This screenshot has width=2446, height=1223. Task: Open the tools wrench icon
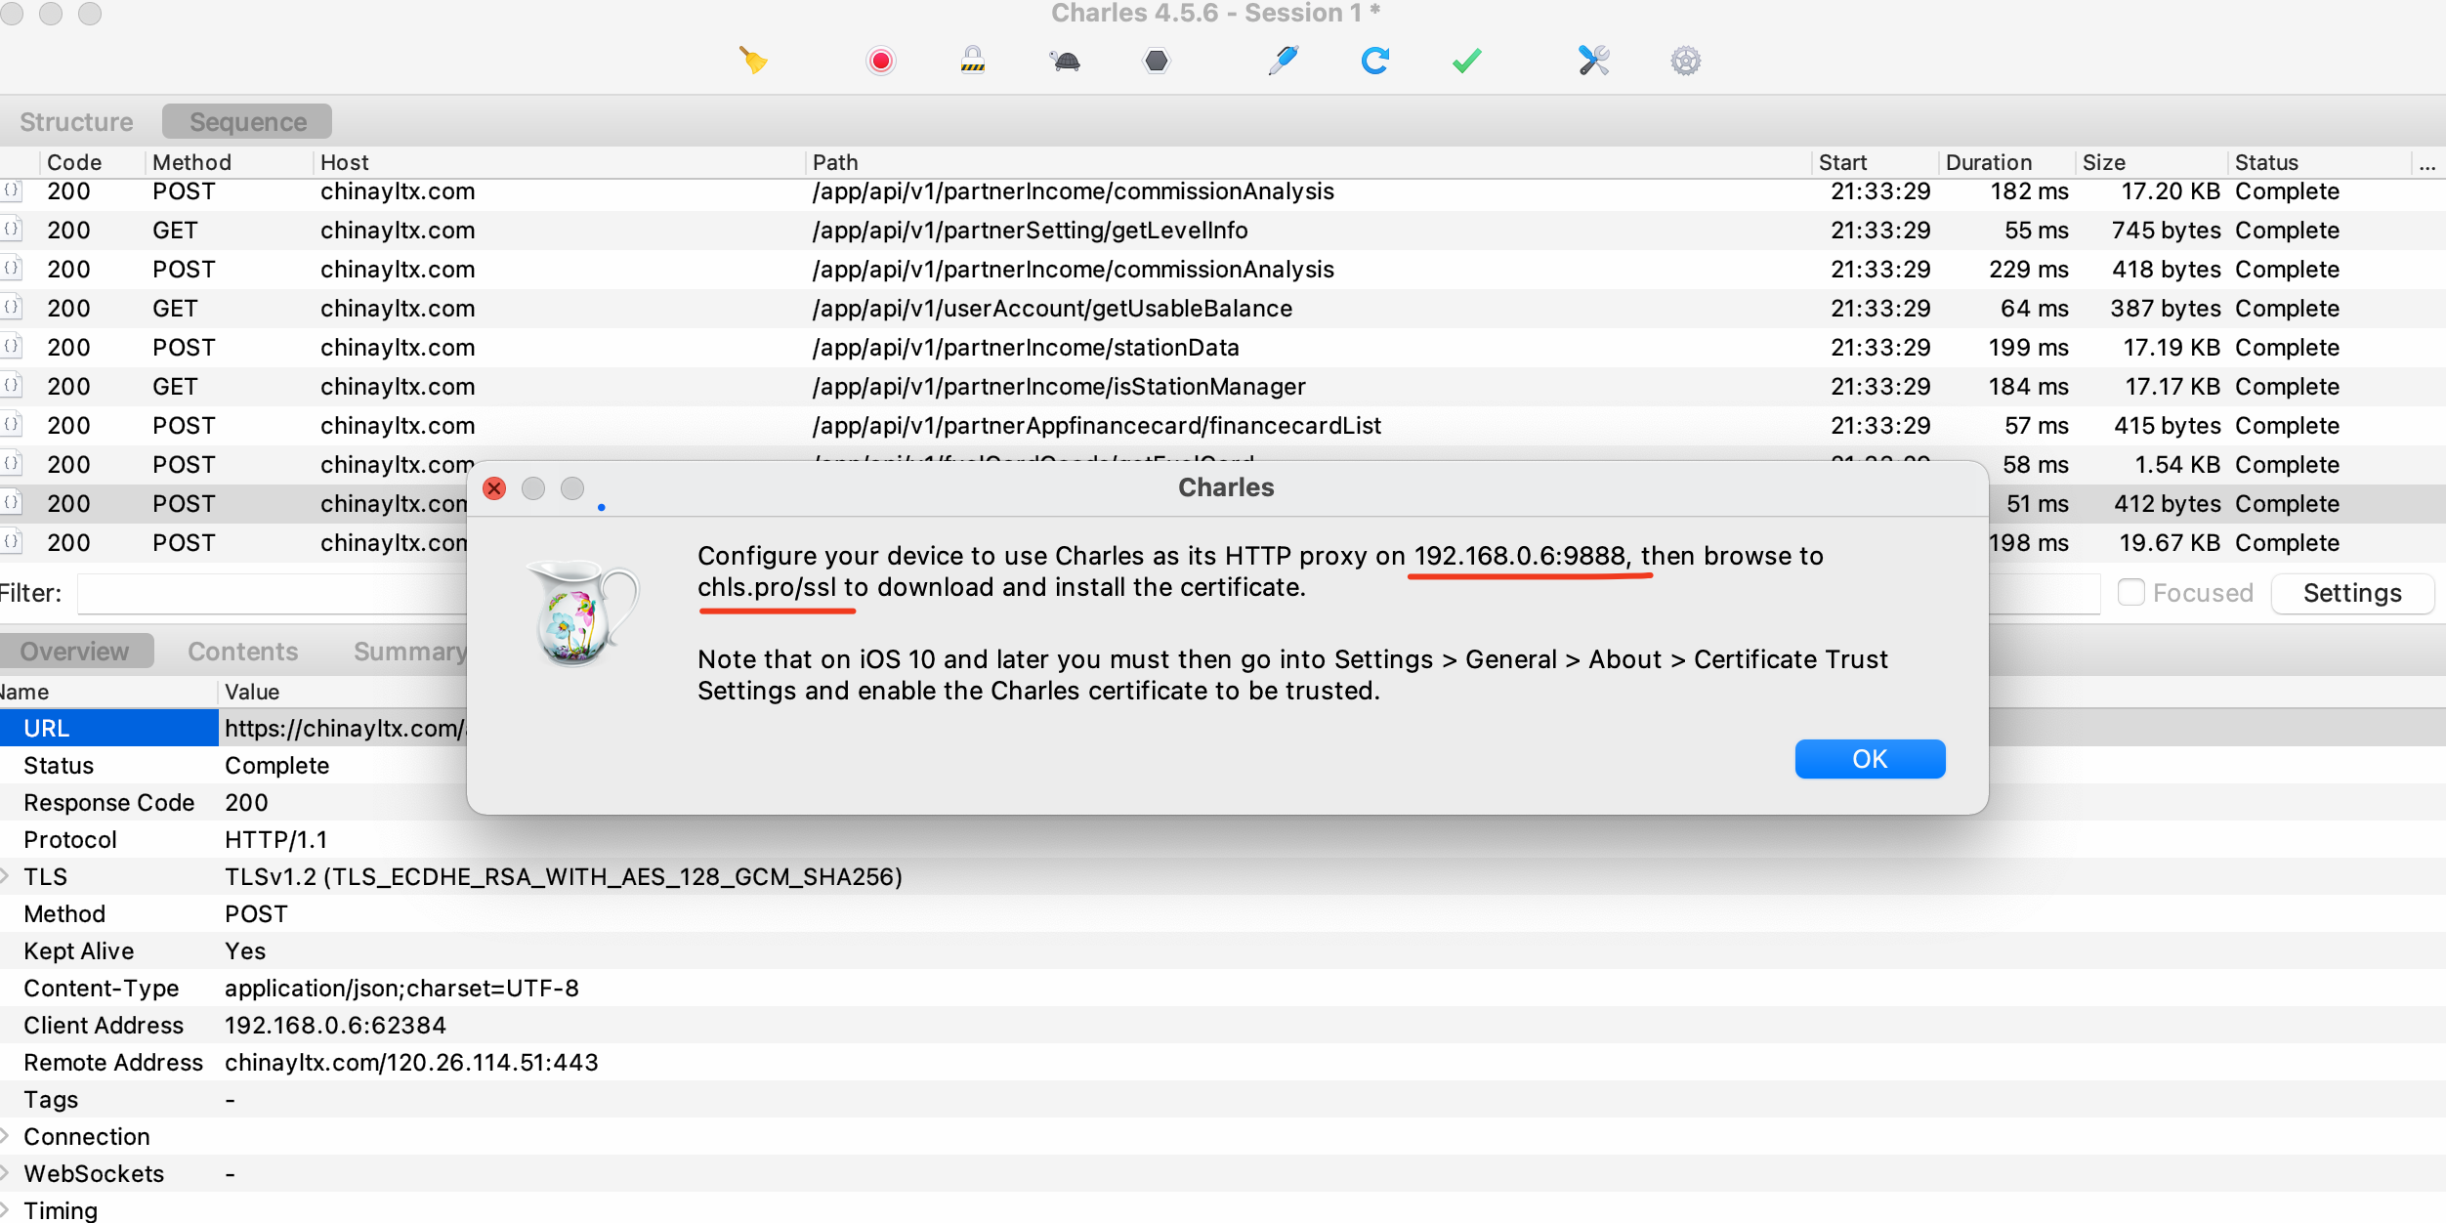tap(1593, 61)
